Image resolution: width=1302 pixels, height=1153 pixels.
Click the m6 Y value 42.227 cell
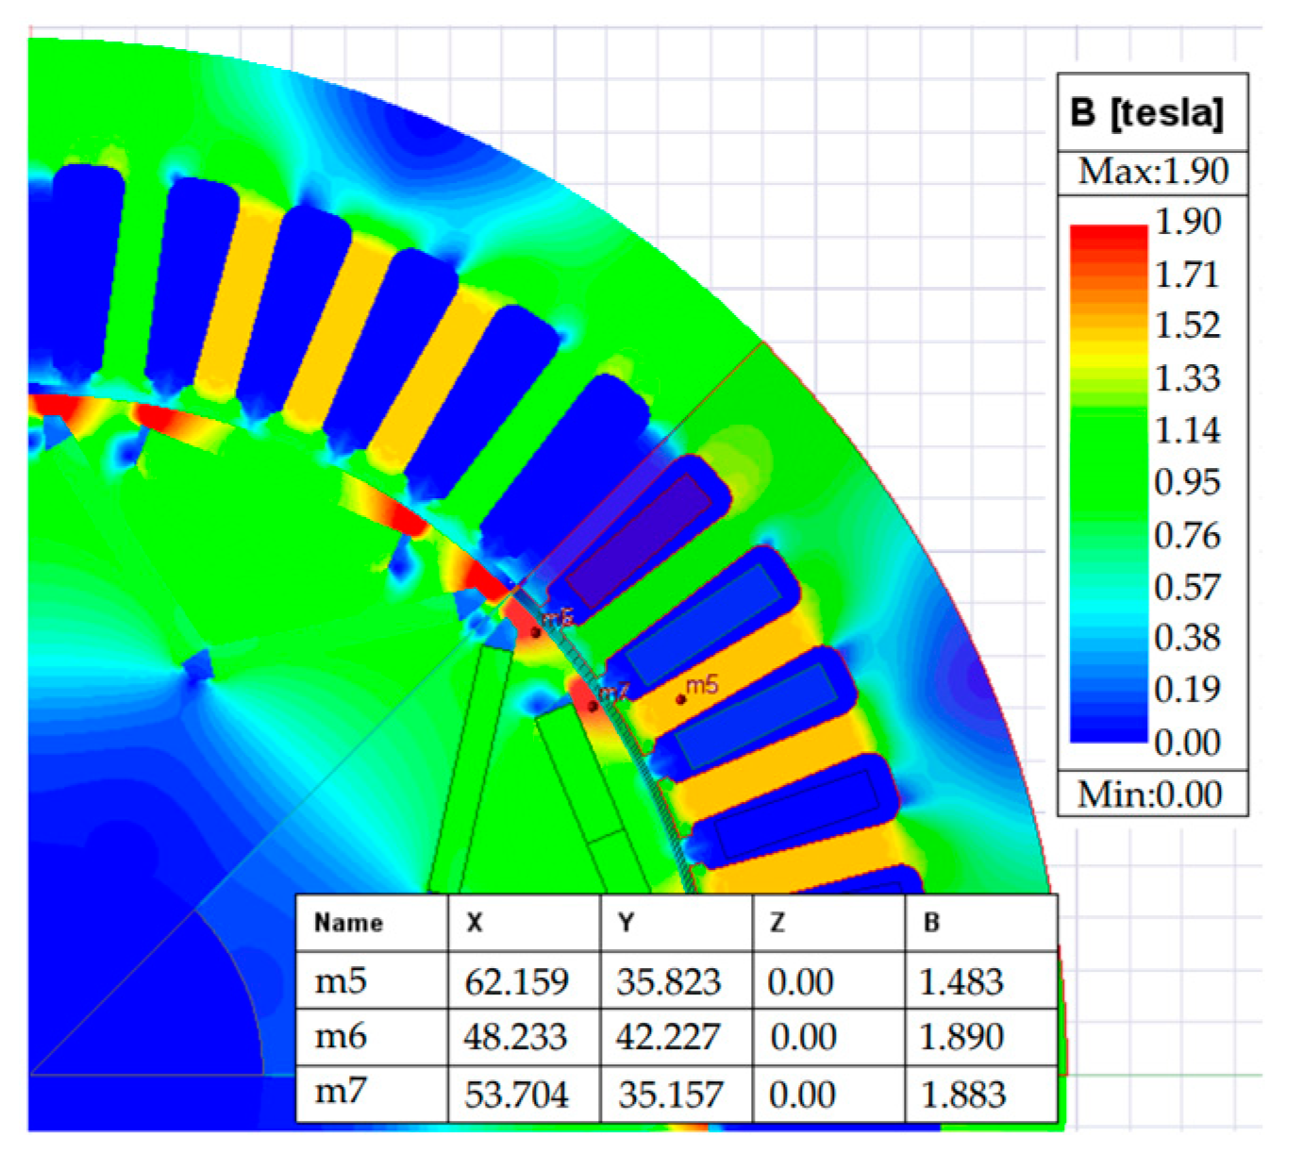[x=668, y=1037]
